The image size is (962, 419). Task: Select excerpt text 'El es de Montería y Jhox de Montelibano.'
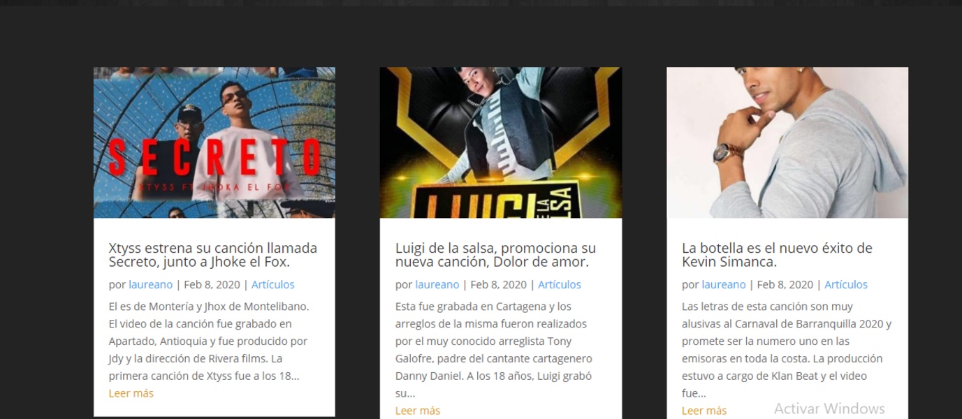tap(209, 306)
